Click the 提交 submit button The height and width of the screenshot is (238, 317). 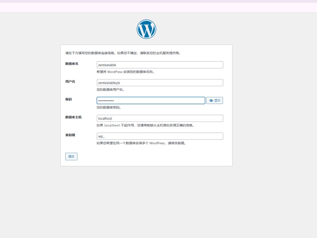(71, 156)
